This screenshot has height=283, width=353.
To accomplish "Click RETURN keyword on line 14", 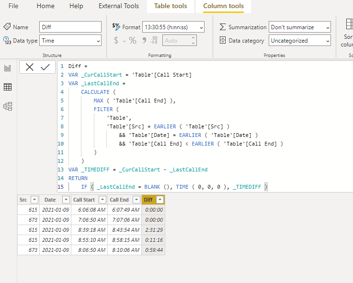I will click(78, 178).
